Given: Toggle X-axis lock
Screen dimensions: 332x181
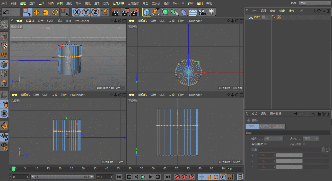Looking at the screenshot, I should pos(76,12).
